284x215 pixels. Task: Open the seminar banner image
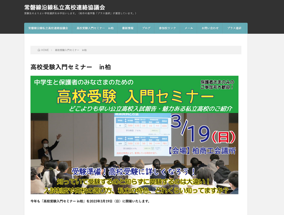(x=134, y=135)
